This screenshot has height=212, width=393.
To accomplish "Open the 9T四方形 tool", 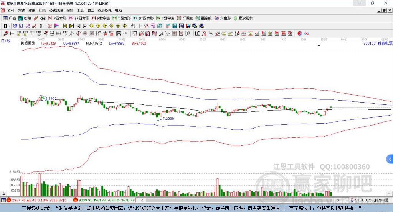I will (144, 18).
